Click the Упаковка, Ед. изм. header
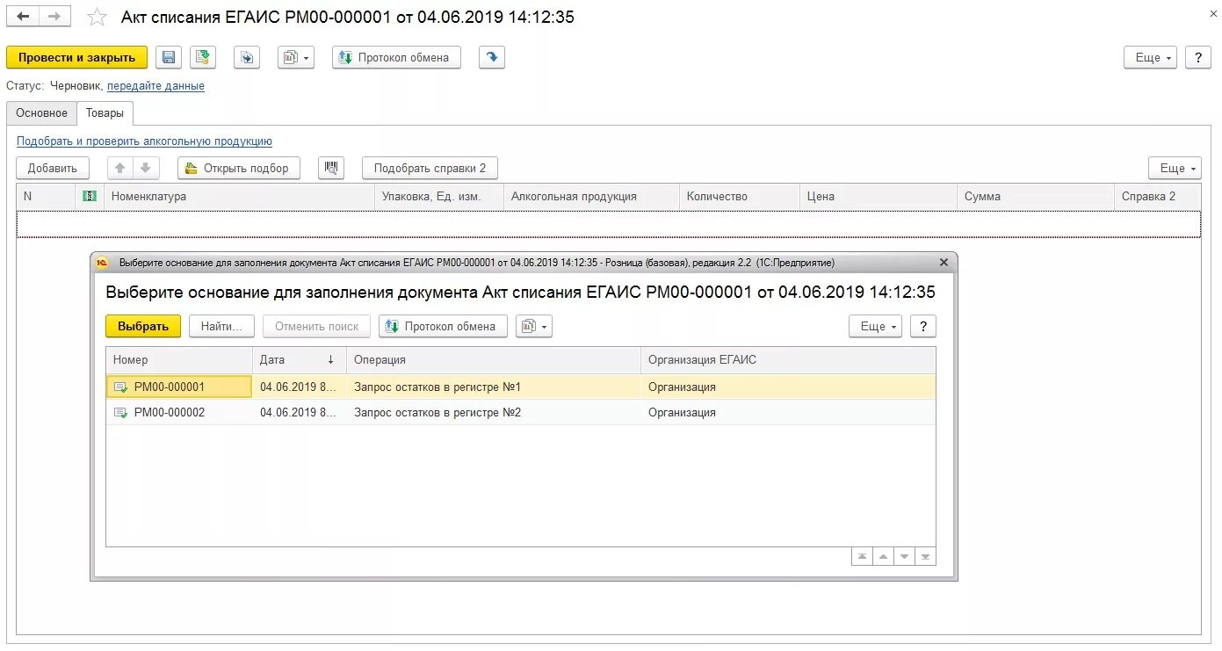Screen dimensions: 1222x651 [x=439, y=197]
